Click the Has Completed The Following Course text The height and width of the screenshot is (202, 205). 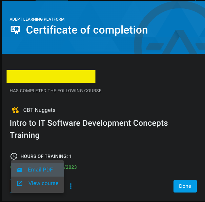pyautogui.click(x=56, y=90)
